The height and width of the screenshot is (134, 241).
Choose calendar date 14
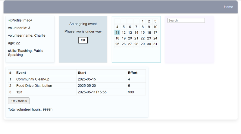[136, 32]
